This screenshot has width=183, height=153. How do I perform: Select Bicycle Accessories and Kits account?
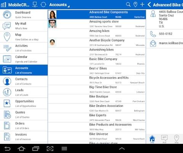97,80
